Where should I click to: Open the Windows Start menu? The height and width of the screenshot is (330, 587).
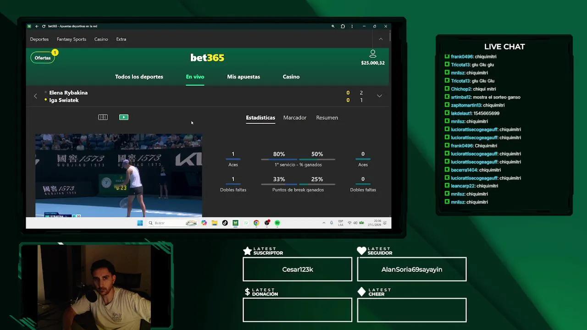pos(140,223)
